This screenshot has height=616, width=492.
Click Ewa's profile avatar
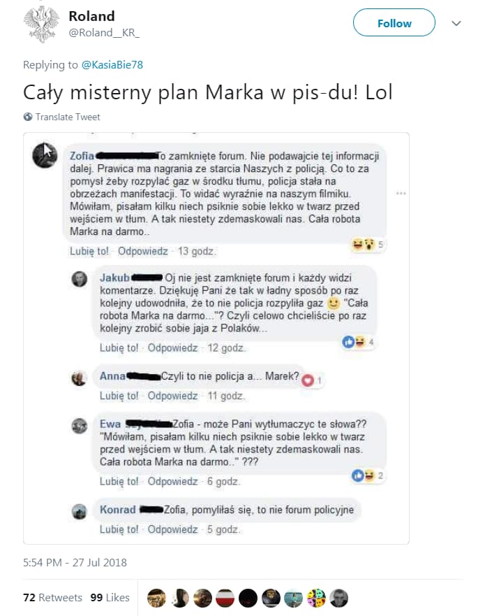coord(79,426)
